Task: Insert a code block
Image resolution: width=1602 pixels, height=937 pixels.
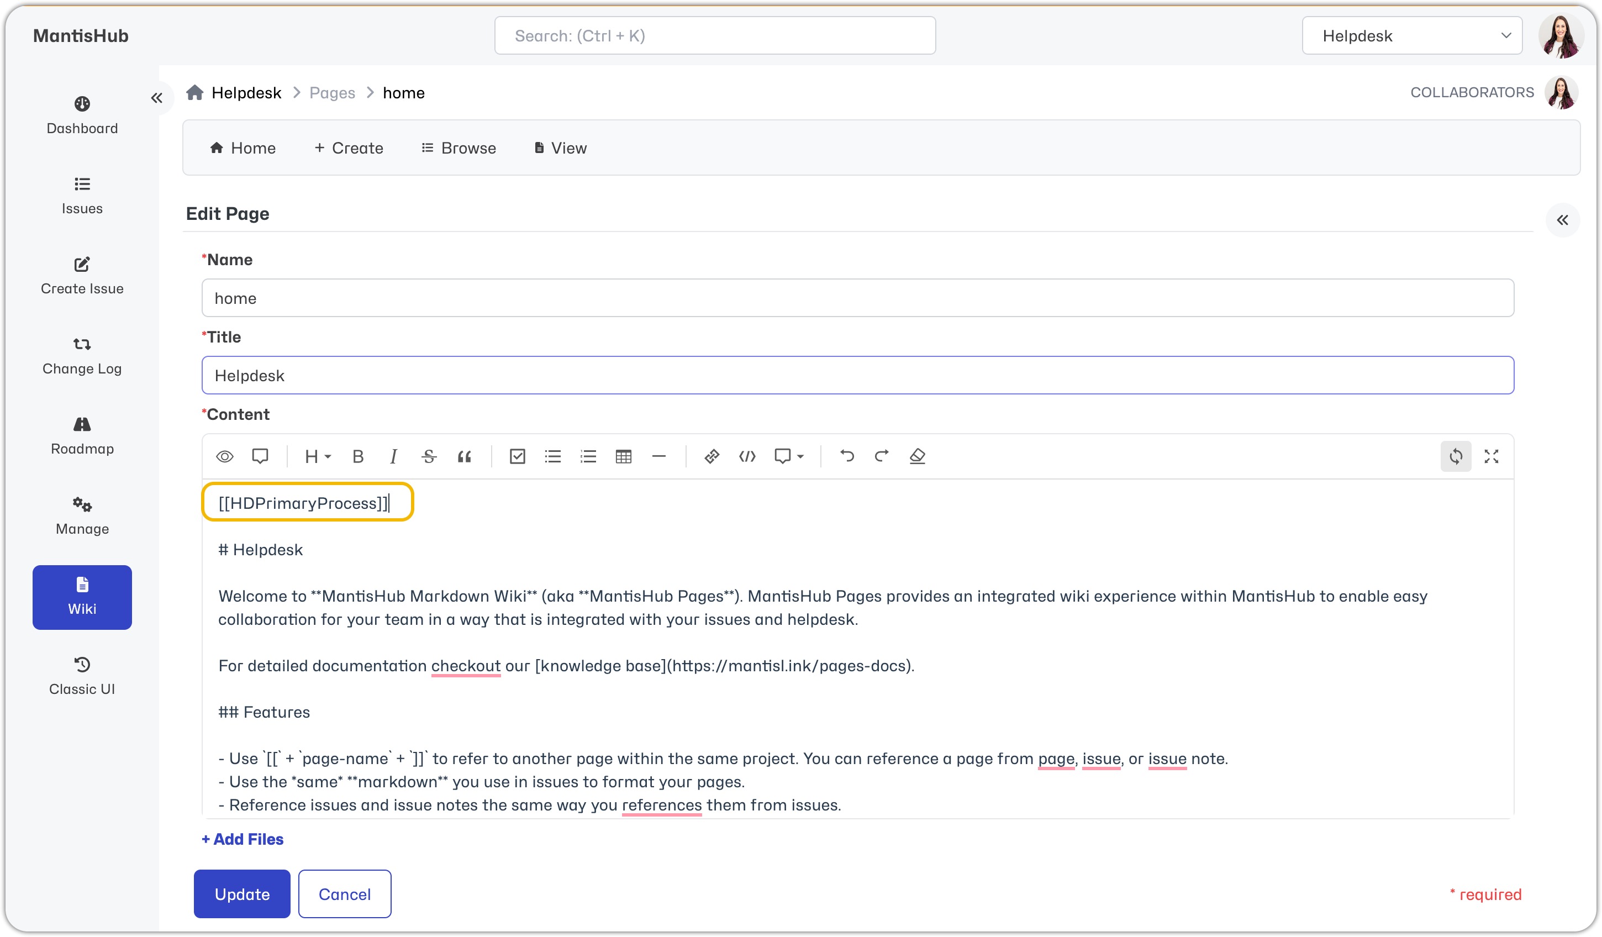Action: tap(747, 456)
